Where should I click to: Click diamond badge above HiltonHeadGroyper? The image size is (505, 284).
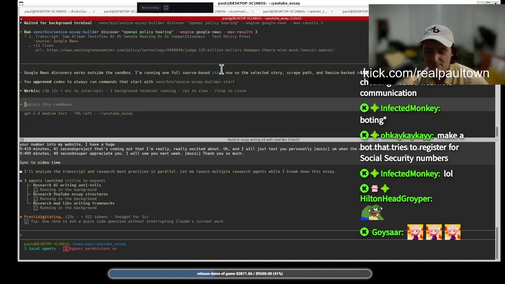click(385, 189)
